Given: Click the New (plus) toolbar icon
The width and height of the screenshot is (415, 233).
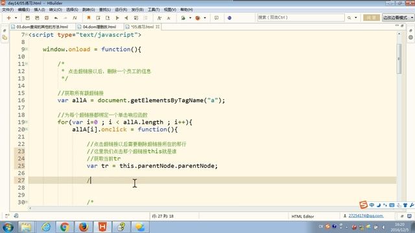Looking at the screenshot, I should 8,17.
